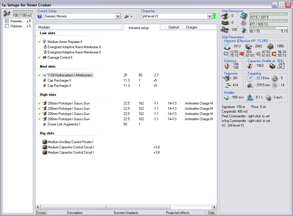Click Fleet Commander - right click to set
Image resolution: width=293 pixels, height=216 pixels.
246,116
